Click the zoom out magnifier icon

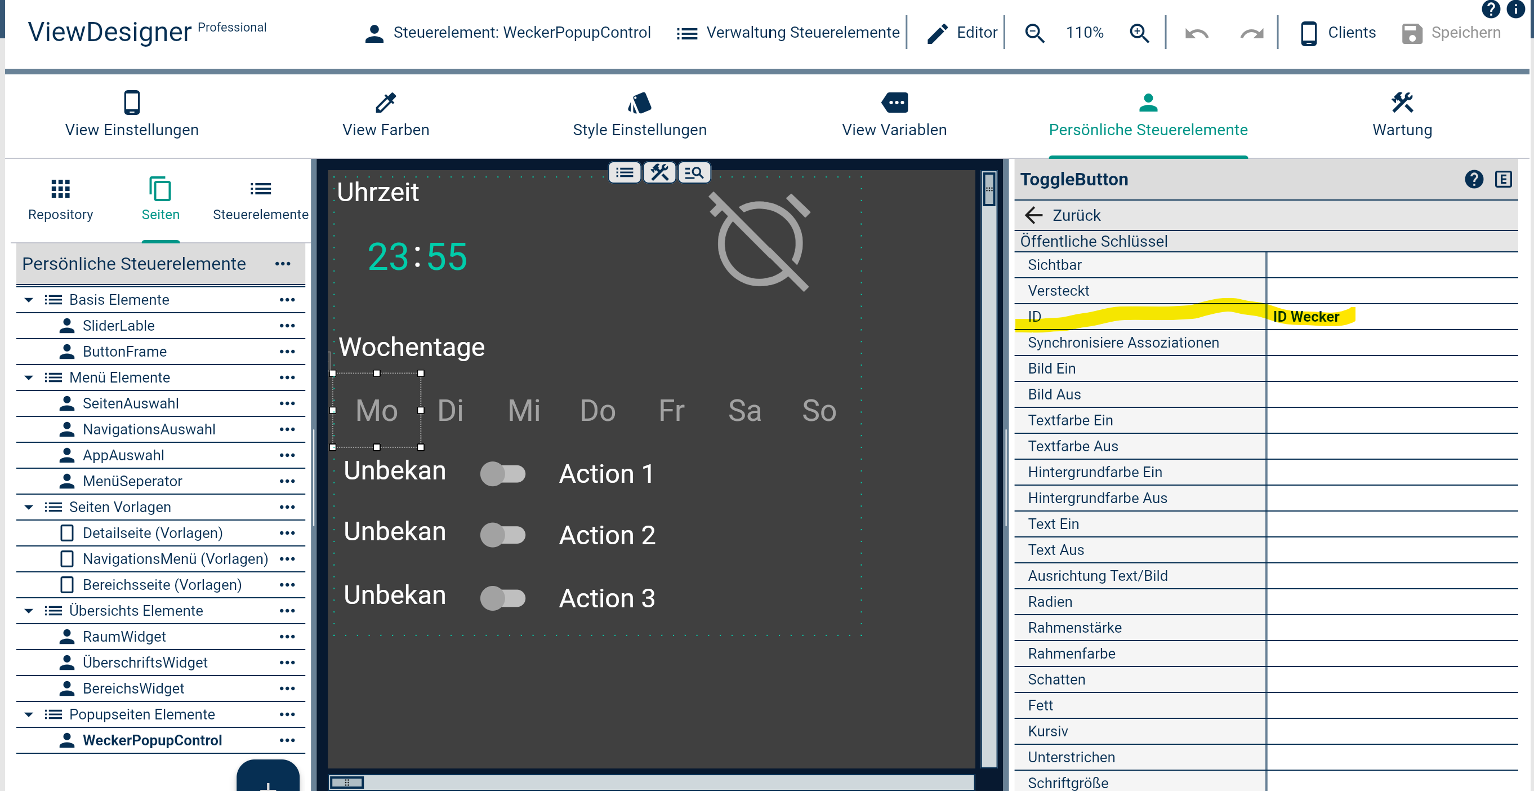point(1034,33)
